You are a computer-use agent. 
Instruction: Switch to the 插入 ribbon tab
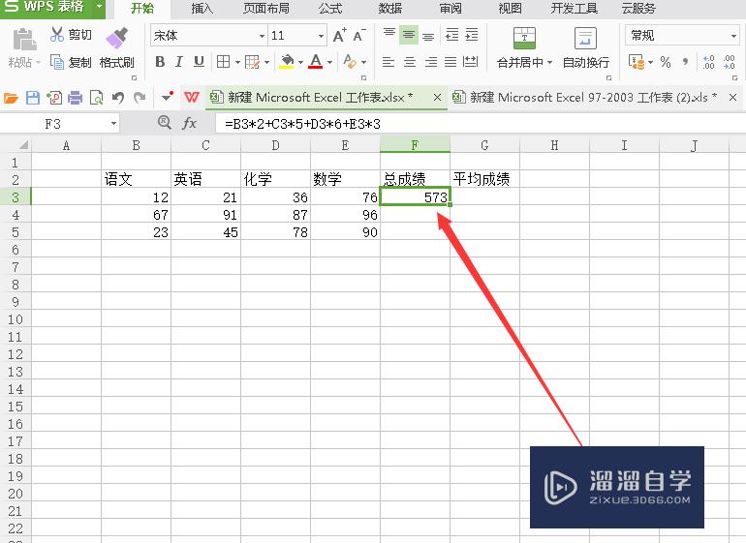click(x=202, y=9)
